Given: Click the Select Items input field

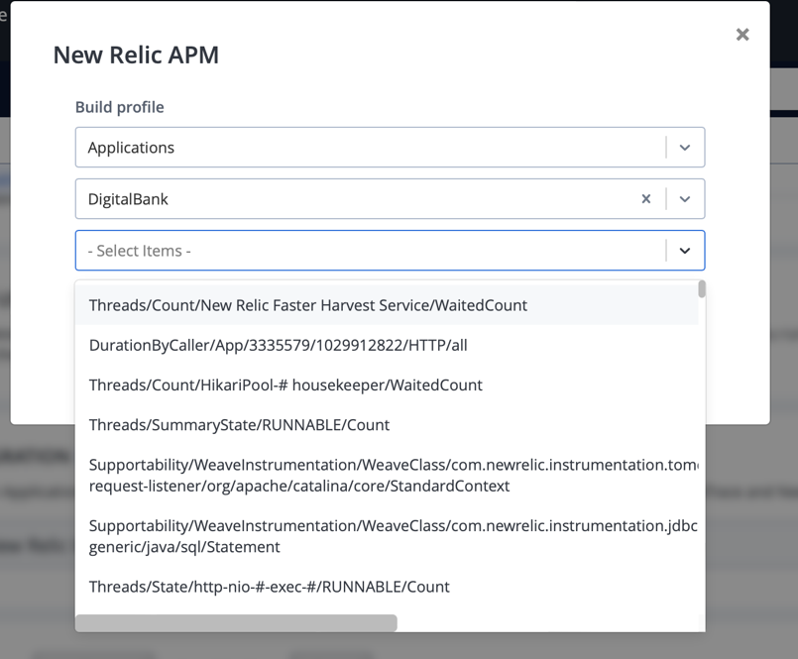Looking at the screenshot, I should coord(390,251).
